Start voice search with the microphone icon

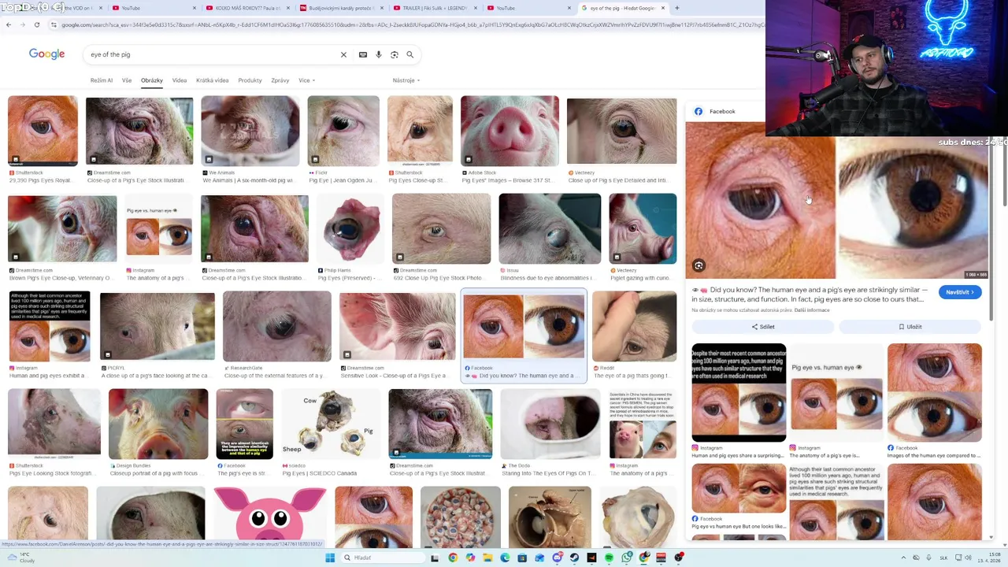click(x=379, y=54)
